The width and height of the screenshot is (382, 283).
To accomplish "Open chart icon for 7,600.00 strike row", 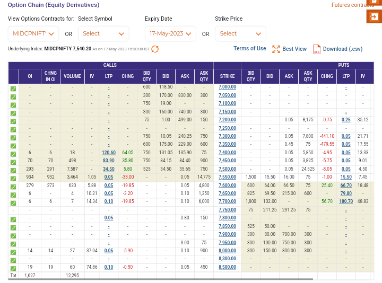I will pyautogui.click(x=13, y=187).
